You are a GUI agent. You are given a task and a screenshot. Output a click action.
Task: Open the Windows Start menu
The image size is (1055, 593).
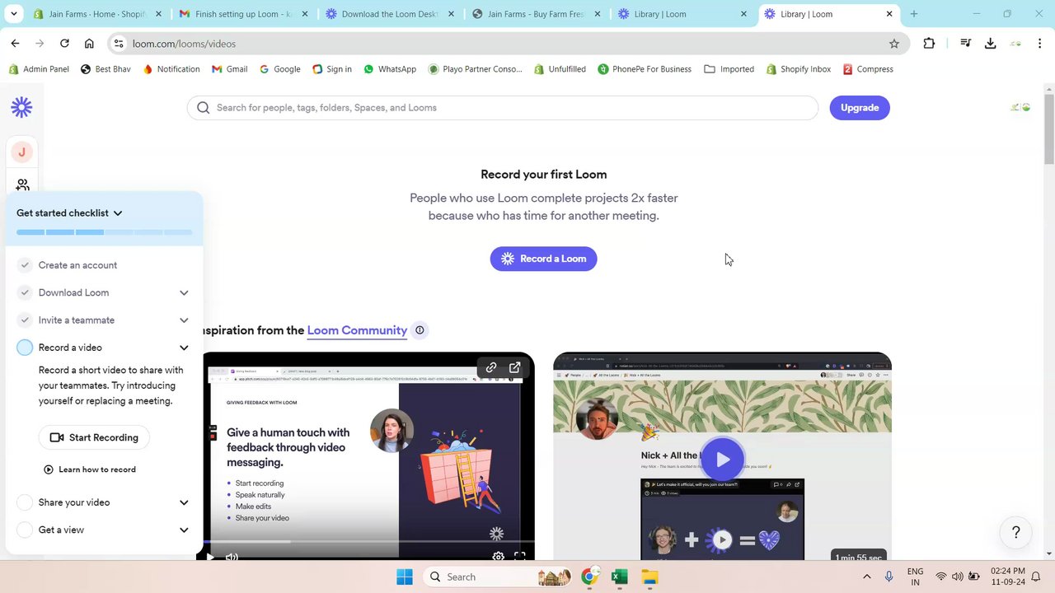pyautogui.click(x=404, y=577)
